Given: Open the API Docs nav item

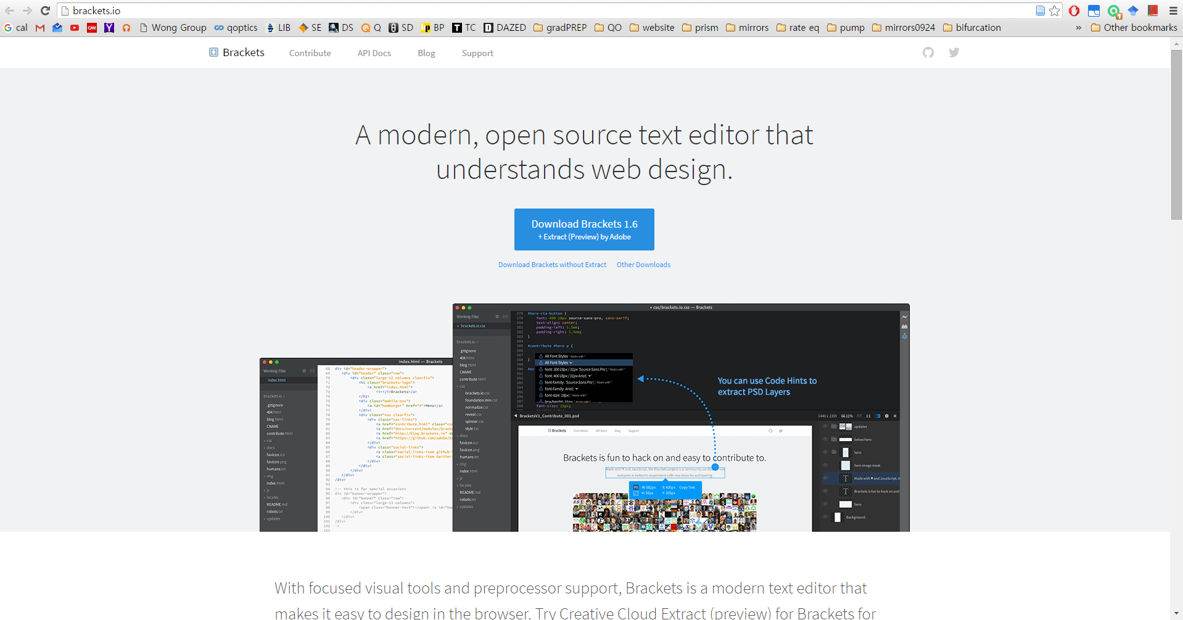Looking at the screenshot, I should [374, 53].
